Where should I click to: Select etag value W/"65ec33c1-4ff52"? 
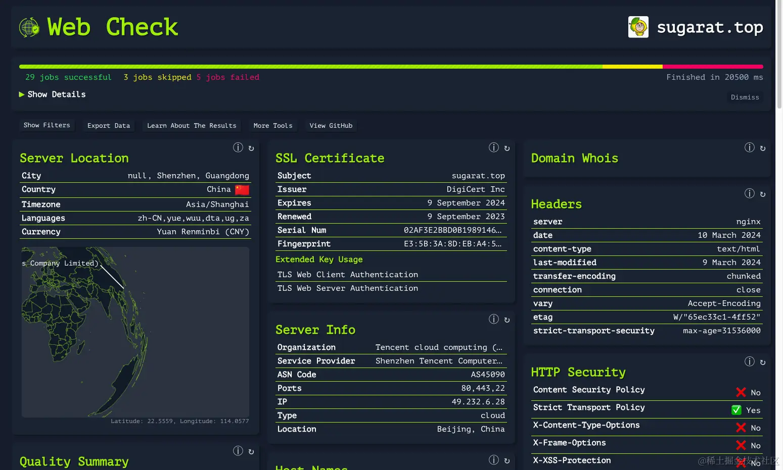pyautogui.click(x=717, y=317)
